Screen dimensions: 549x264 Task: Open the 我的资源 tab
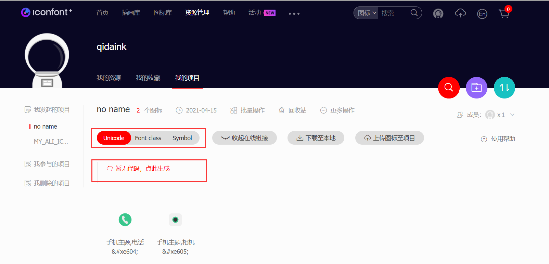[108, 78]
